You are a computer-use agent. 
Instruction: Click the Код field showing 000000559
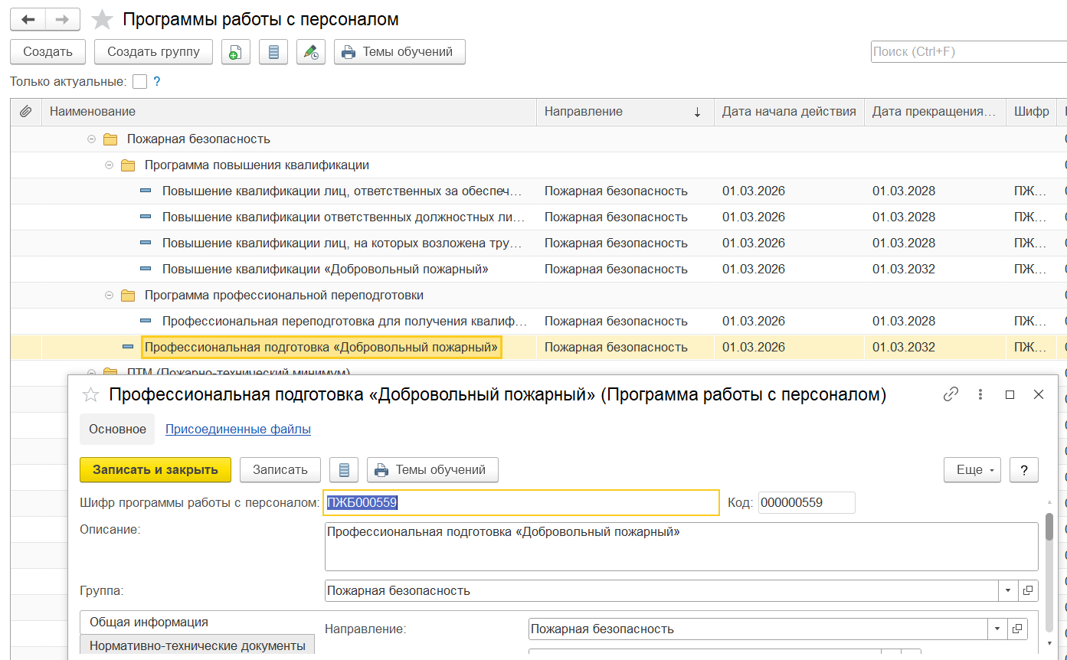[807, 502]
